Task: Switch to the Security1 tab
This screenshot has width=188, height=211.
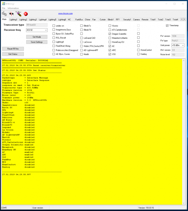Action: coord(127,19)
